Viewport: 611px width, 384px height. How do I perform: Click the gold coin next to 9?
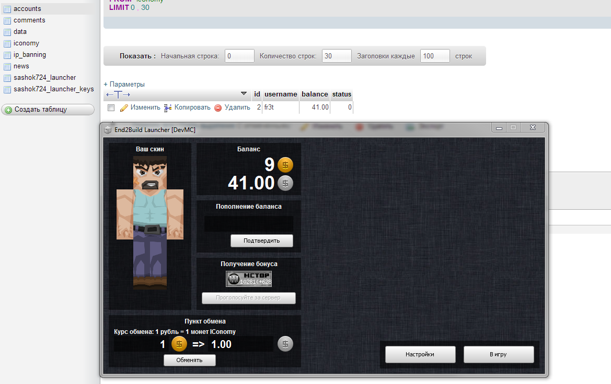click(x=285, y=165)
